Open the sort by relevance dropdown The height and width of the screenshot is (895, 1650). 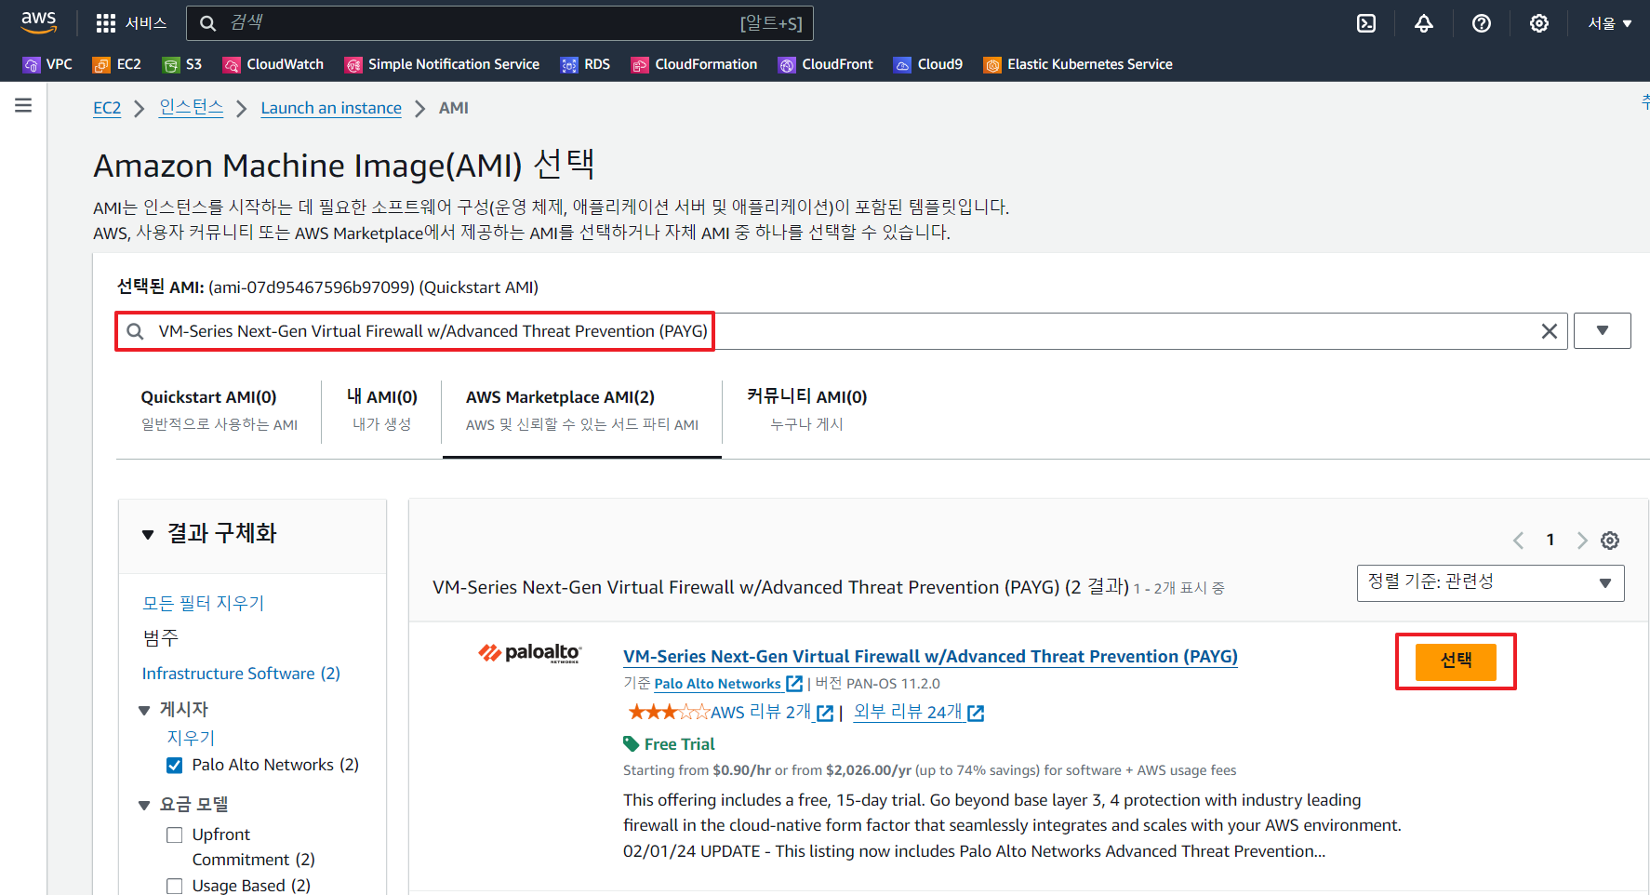click(x=1490, y=583)
